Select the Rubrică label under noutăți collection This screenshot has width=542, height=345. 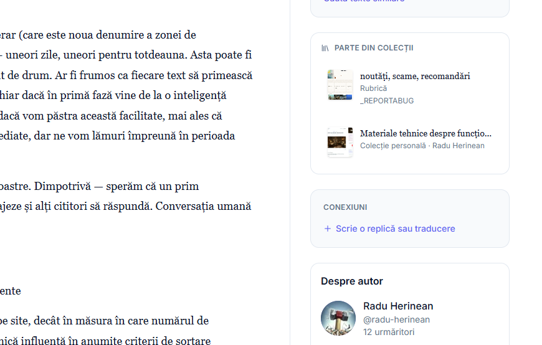pos(373,88)
